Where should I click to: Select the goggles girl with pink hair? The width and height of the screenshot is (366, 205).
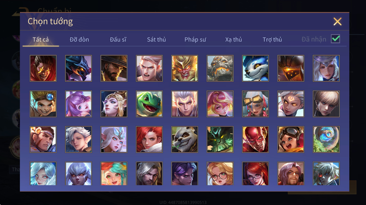coord(255,104)
